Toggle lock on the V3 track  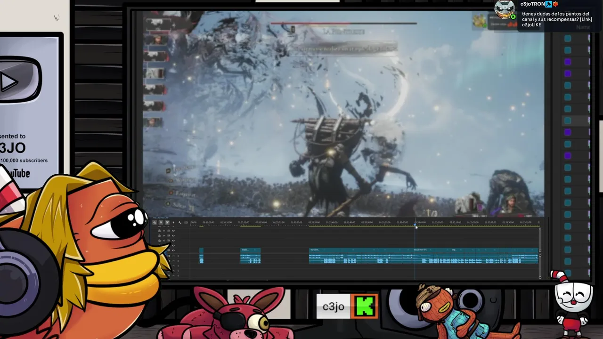coord(159,241)
